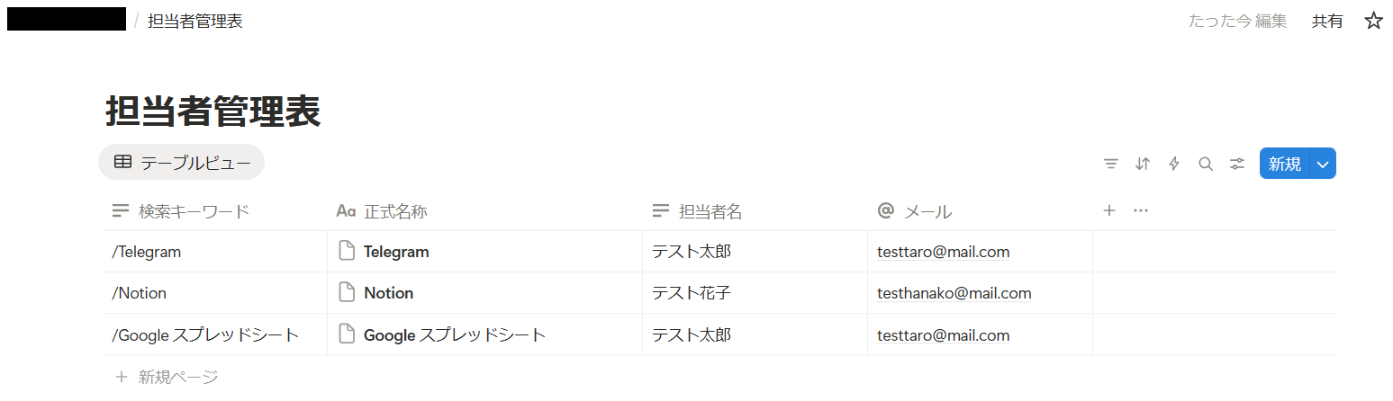
Task: Click the search magnifier icon
Action: [1206, 164]
